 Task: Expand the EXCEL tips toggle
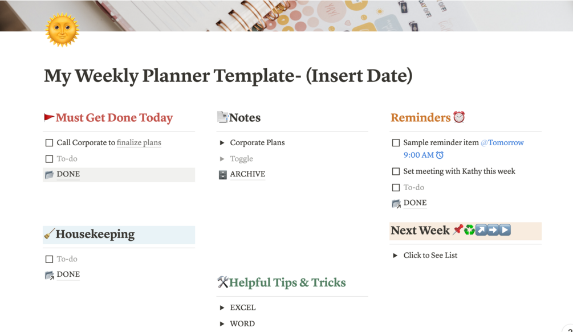click(222, 308)
